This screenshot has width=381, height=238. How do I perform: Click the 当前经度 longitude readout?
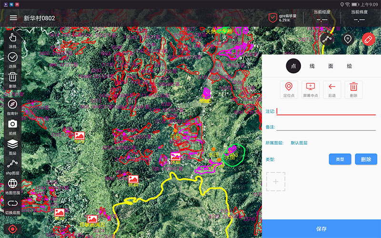coord(322,16)
